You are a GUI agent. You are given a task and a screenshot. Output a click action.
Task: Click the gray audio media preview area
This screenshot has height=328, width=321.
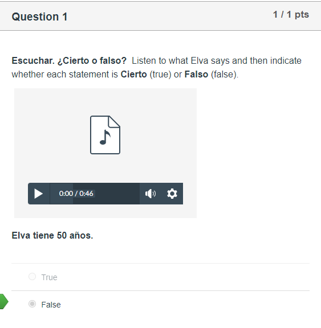pos(105,153)
